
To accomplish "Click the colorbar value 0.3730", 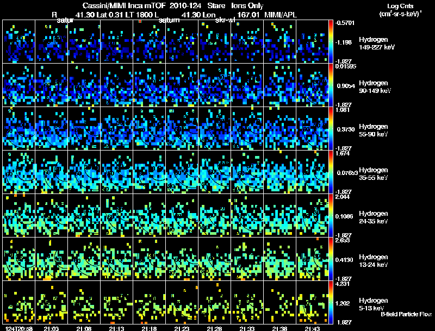I will click(x=346, y=129).
